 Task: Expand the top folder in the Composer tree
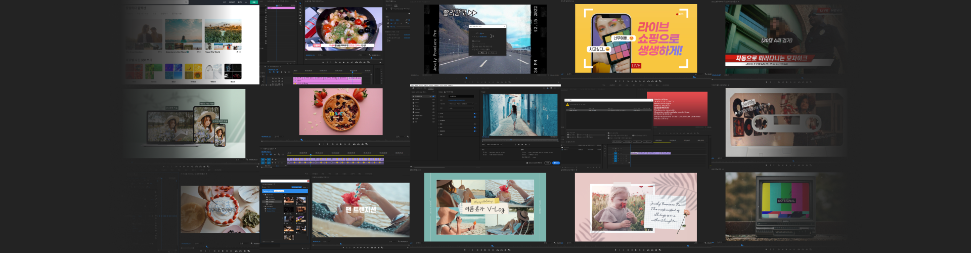point(264,195)
